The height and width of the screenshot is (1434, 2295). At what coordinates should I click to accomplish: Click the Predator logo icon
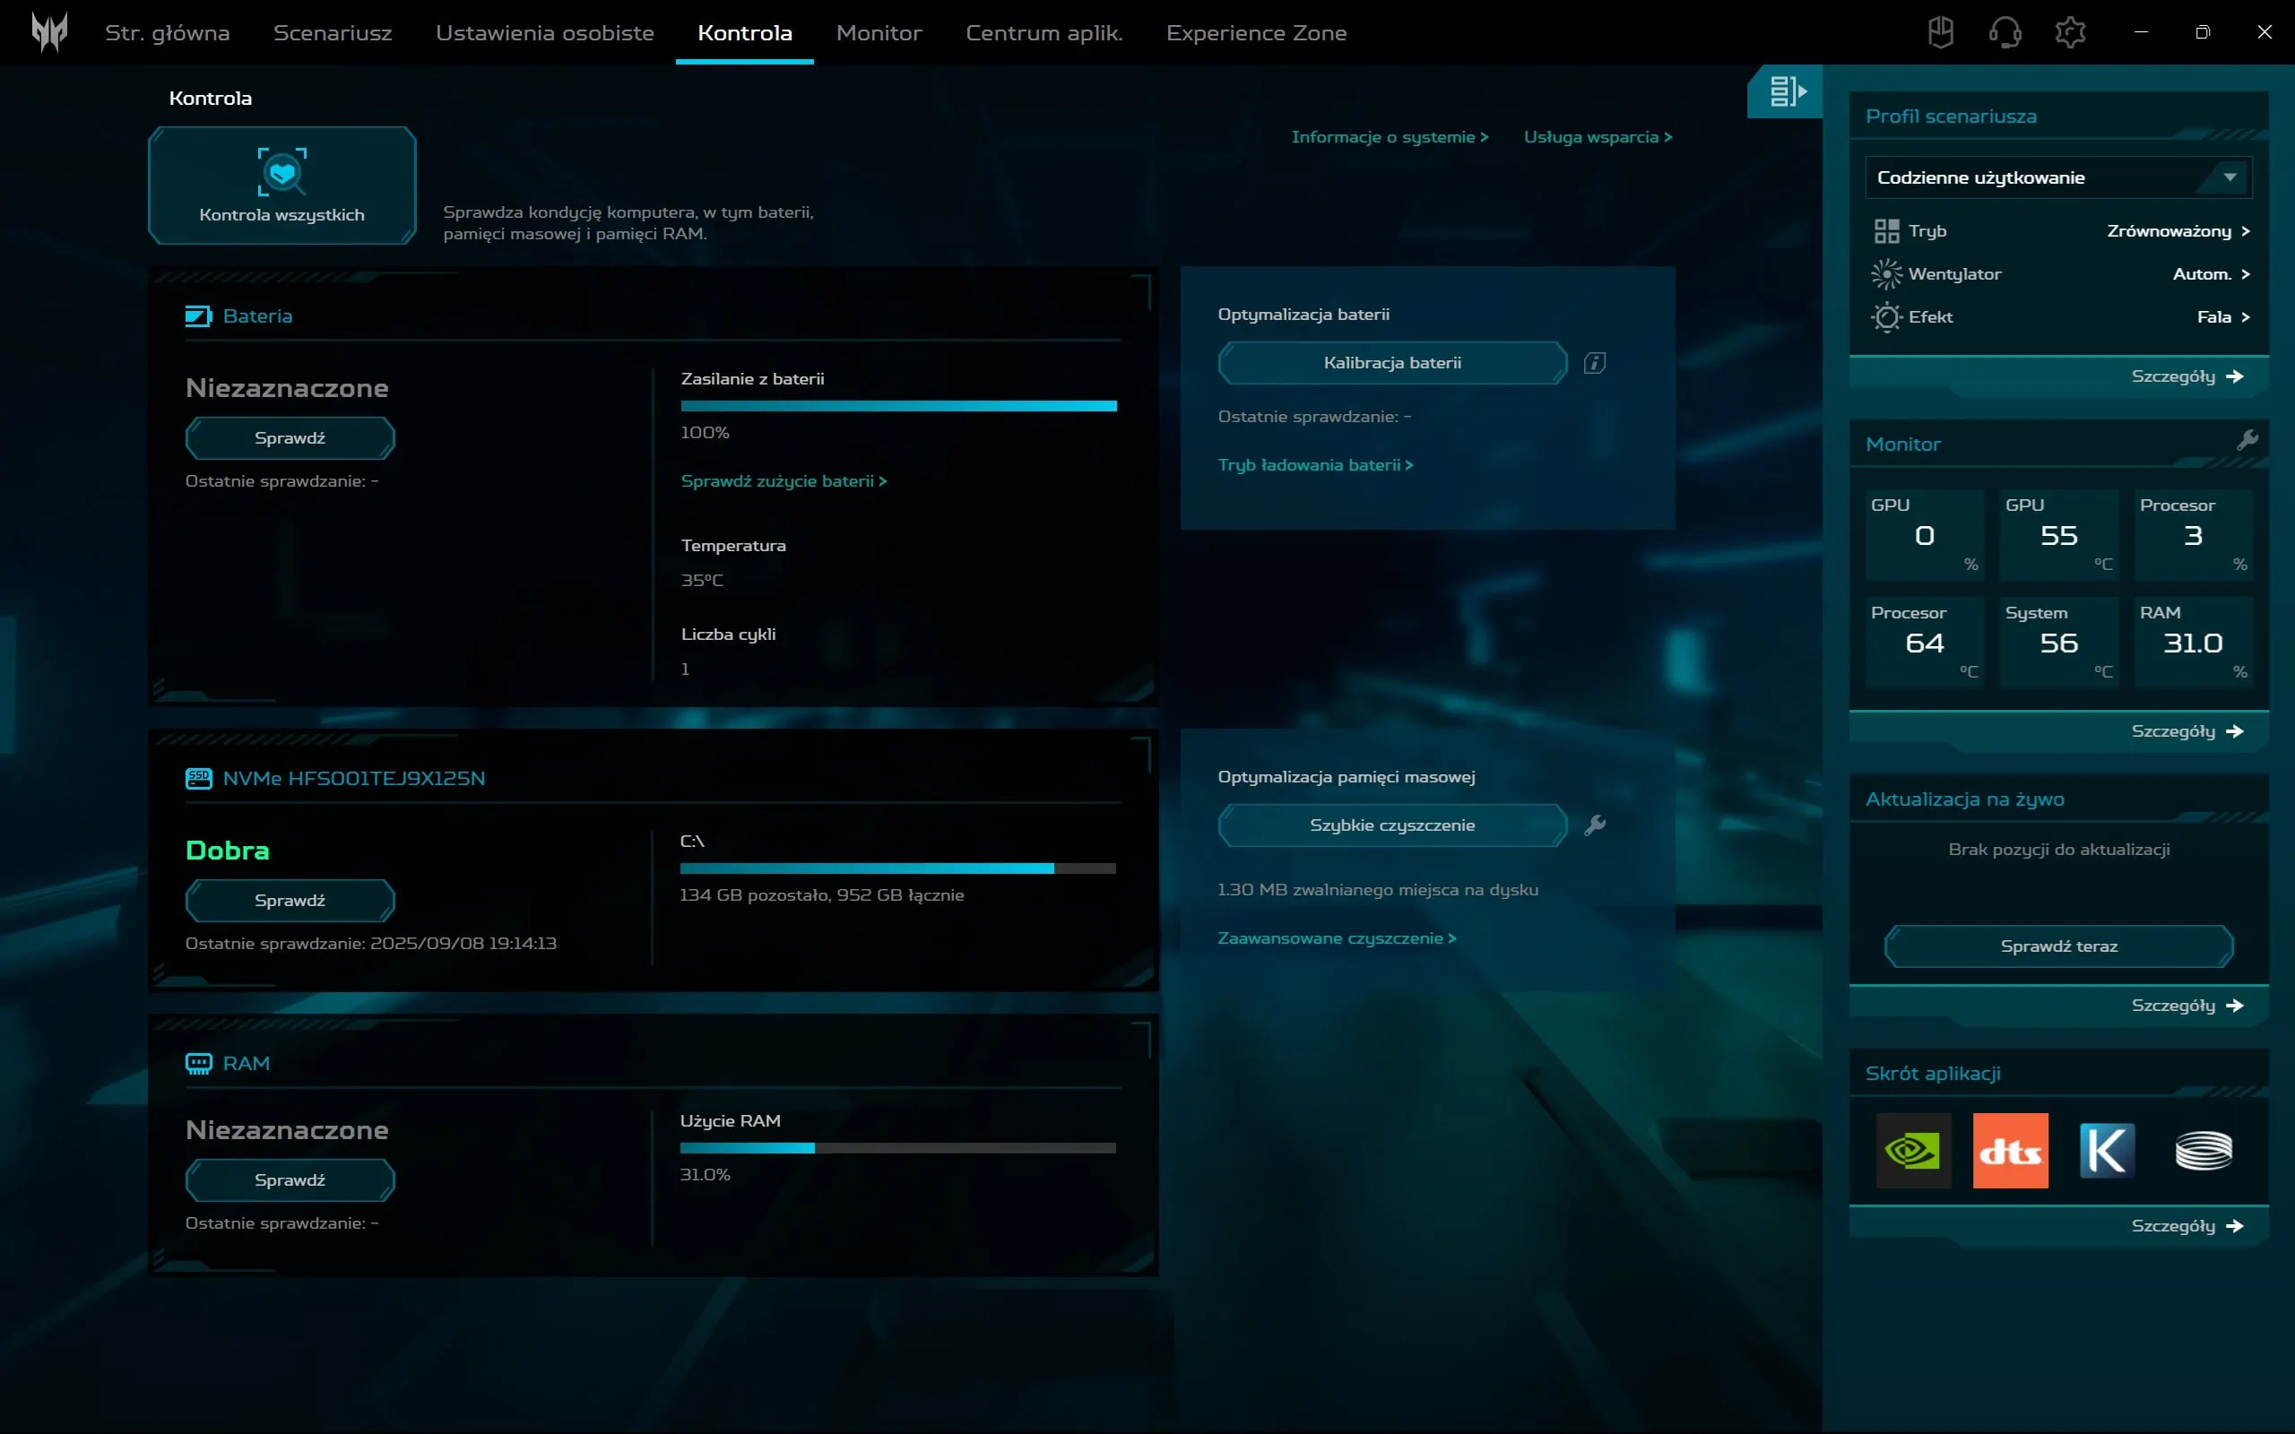[49, 32]
